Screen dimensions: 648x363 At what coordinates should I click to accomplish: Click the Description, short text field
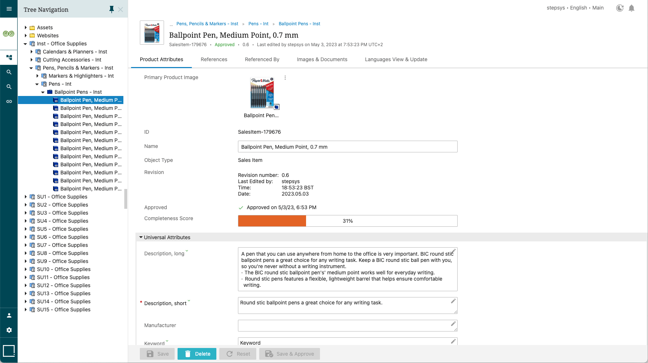pyautogui.click(x=348, y=305)
